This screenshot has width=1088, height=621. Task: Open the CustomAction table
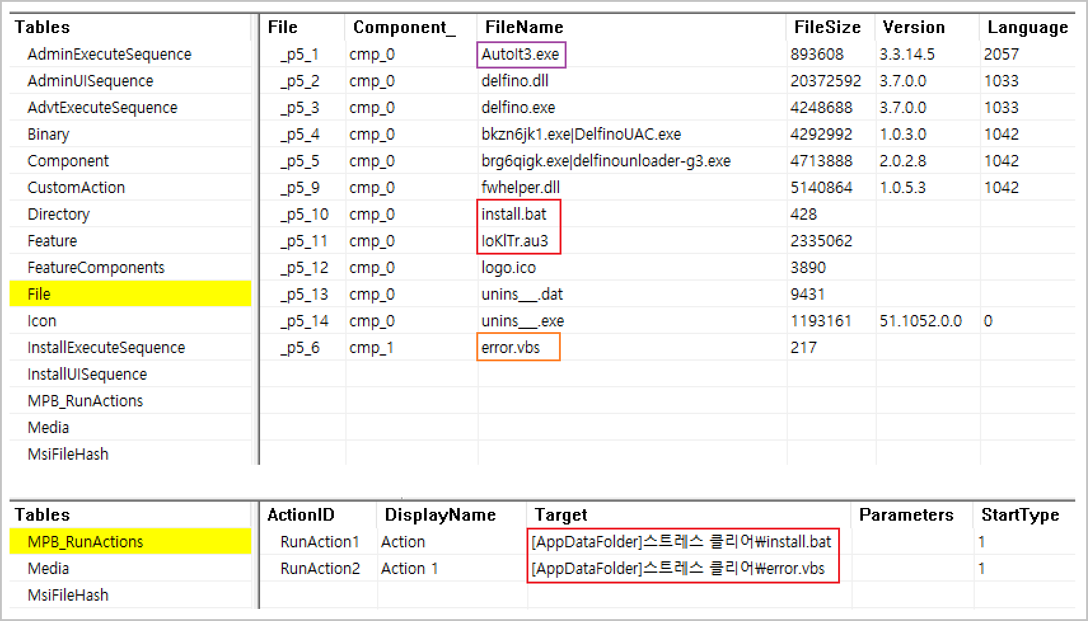(76, 187)
